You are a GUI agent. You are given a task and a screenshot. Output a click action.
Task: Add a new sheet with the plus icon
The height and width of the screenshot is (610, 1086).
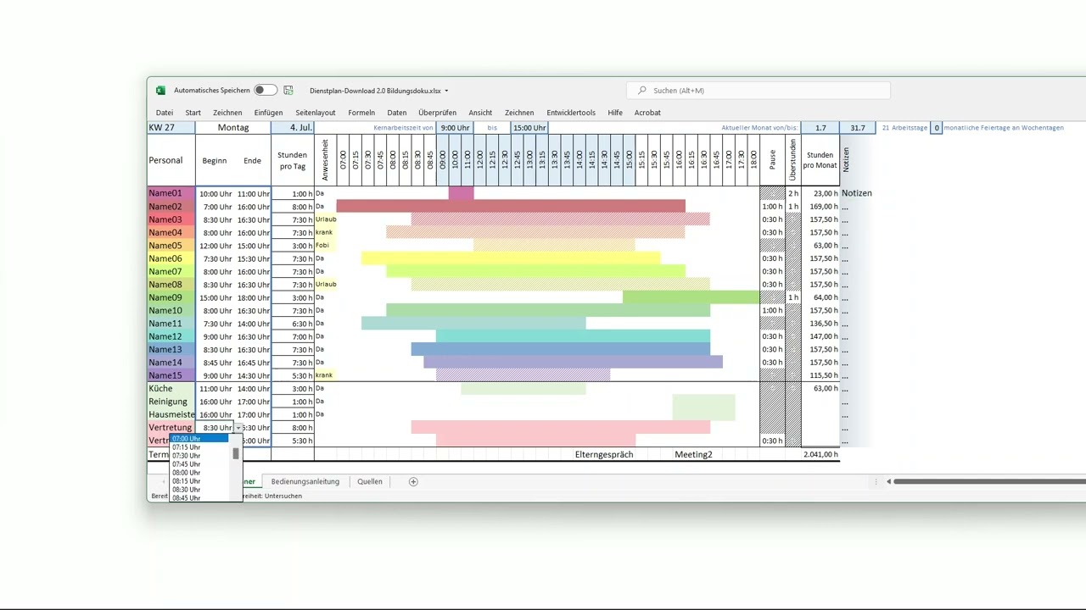pyautogui.click(x=413, y=481)
